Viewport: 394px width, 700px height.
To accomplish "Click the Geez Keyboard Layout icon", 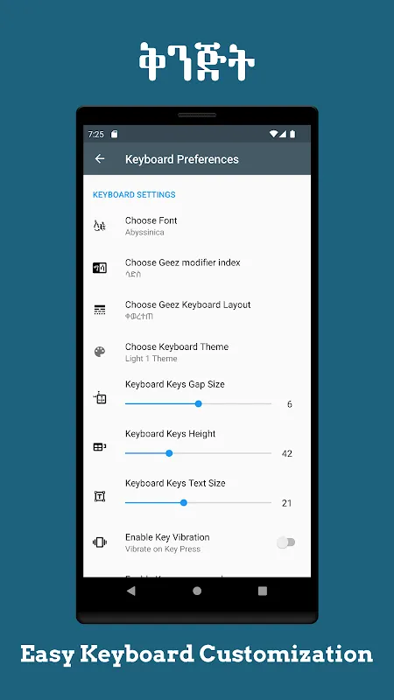I will pos(100,310).
